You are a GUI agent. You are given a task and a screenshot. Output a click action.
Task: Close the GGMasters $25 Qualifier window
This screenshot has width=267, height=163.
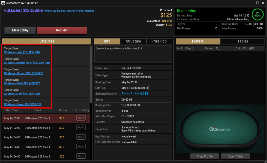tap(263, 3)
